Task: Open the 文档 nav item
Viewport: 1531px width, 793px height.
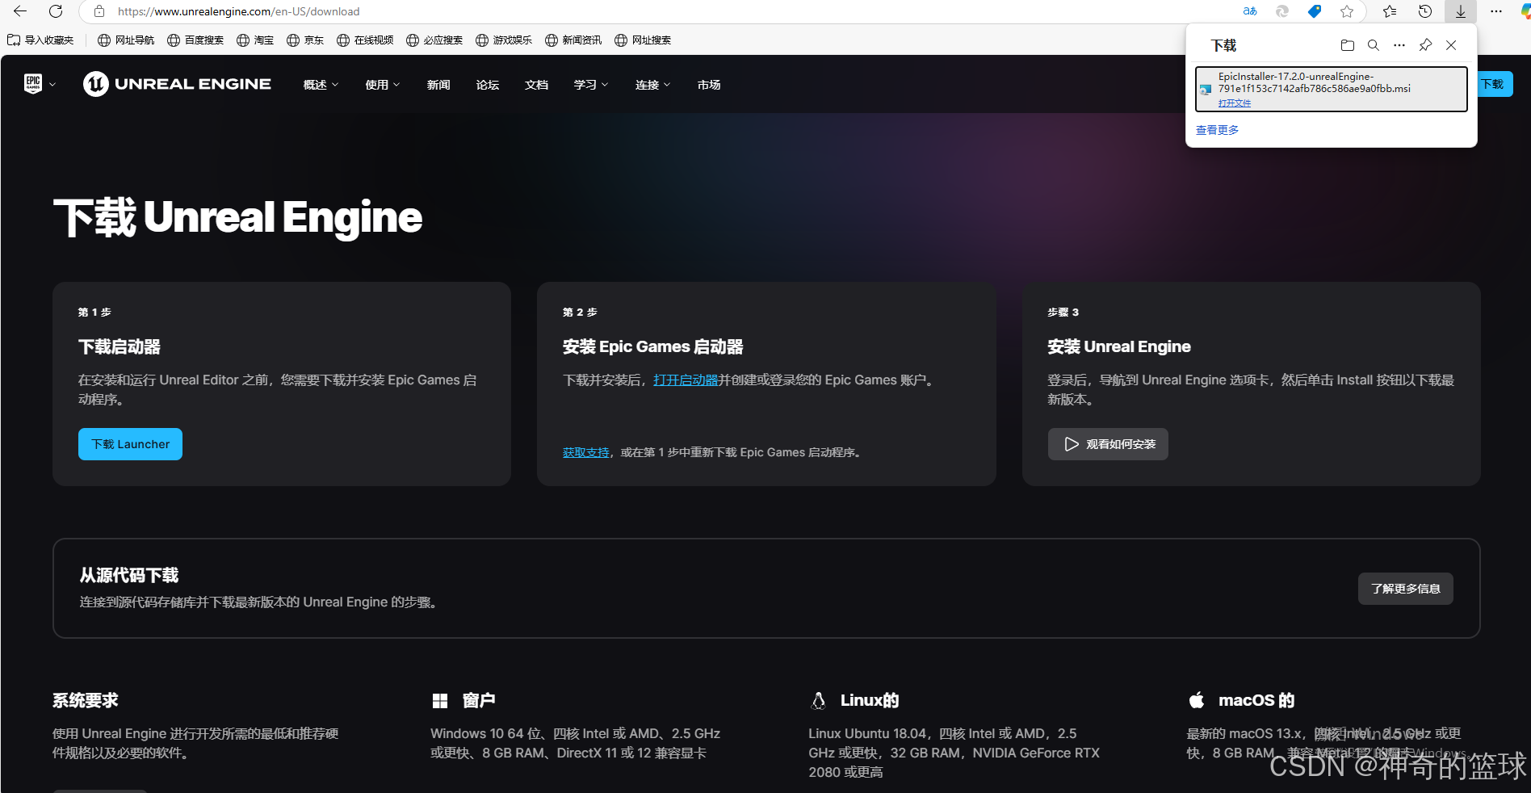Action: [x=536, y=85]
